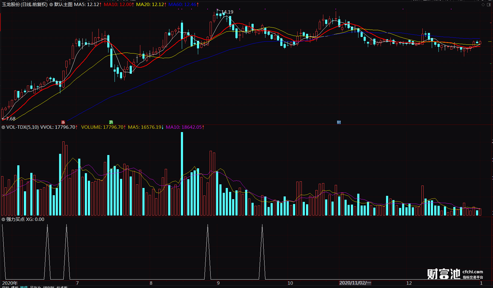Select the 强力买点 indicator name
The height and width of the screenshot is (288, 493).
pos(15,219)
